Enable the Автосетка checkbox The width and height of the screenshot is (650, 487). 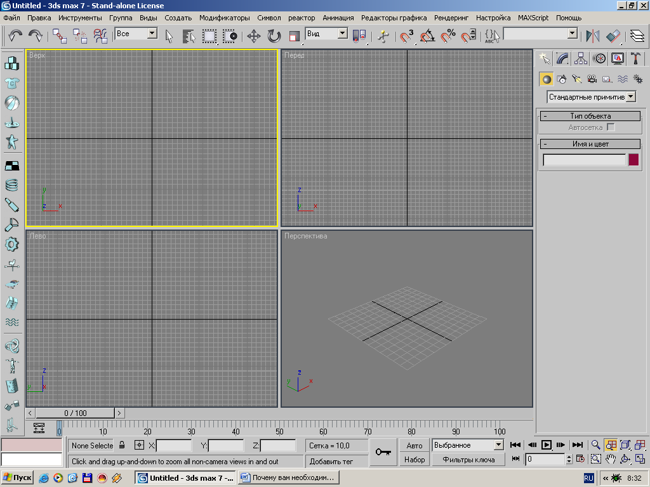click(x=611, y=127)
